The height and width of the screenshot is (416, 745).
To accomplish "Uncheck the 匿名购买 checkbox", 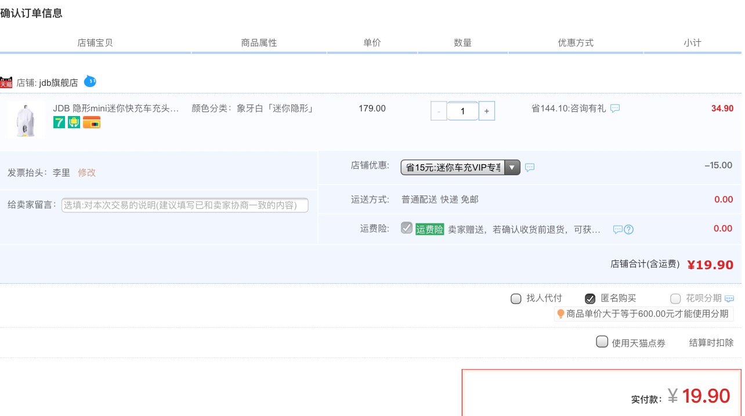I will [590, 299].
